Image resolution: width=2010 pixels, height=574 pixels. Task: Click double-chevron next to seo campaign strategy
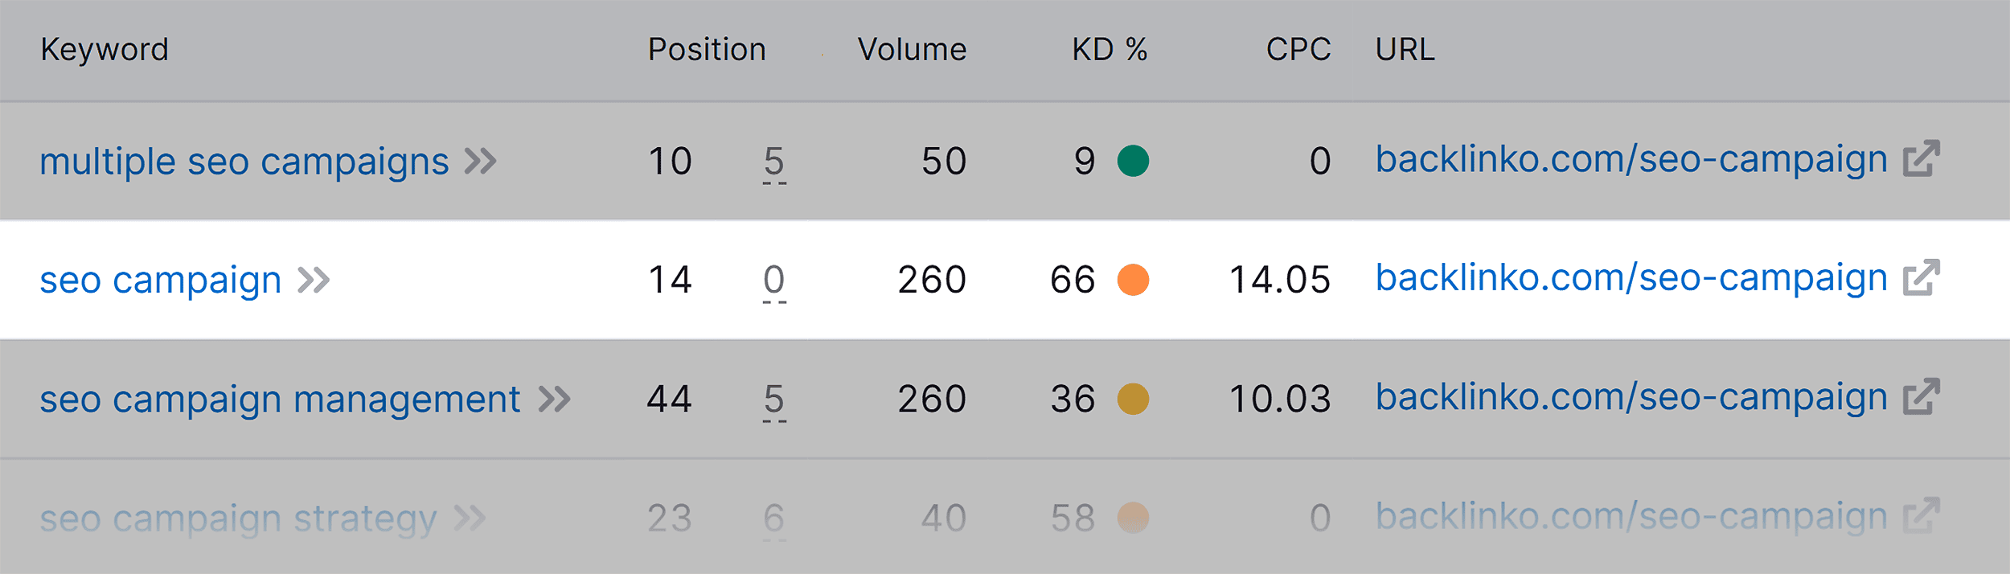point(470,519)
